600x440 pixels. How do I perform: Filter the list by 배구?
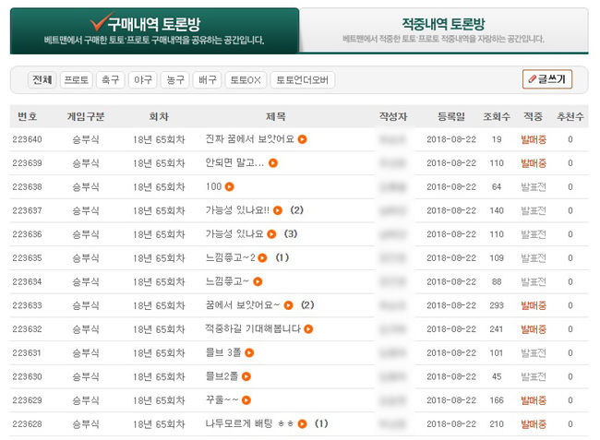coord(207,80)
